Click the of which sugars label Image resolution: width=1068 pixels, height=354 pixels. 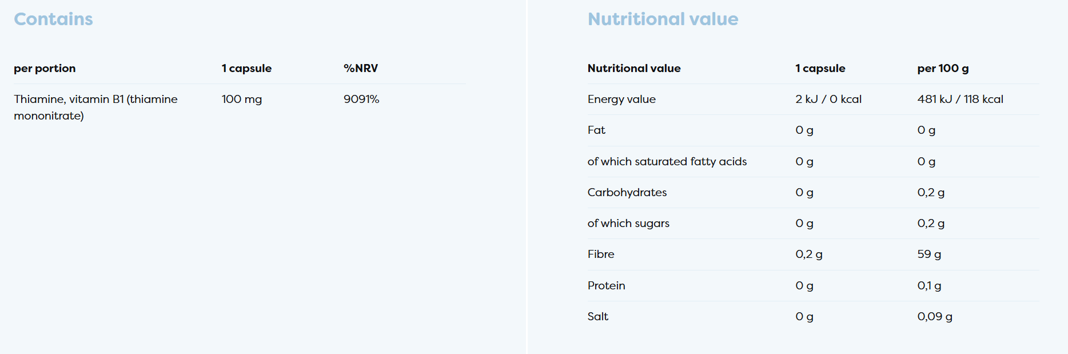[x=628, y=223]
